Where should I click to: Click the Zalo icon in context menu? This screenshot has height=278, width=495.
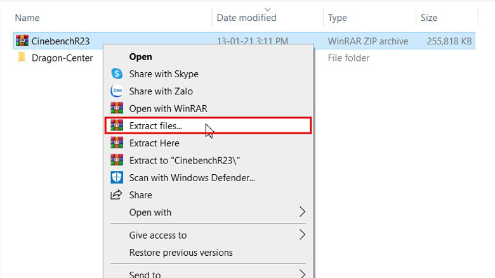117,91
